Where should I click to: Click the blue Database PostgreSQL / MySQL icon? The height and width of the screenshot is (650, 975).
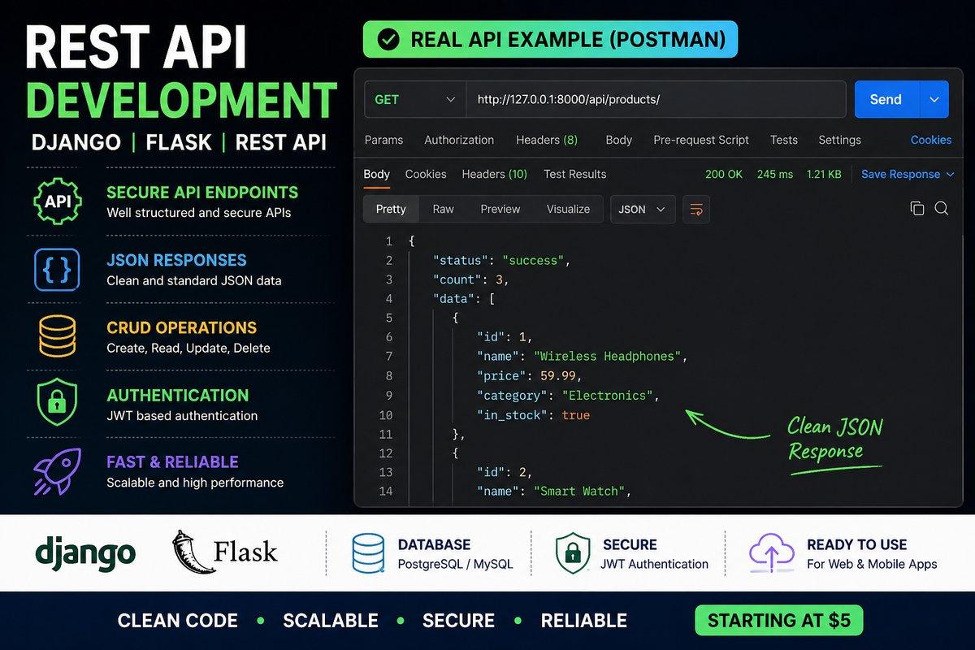coord(368,553)
